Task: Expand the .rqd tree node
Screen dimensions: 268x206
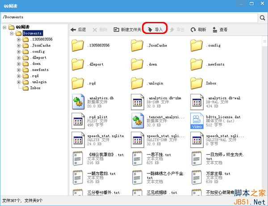Action: tap(19, 76)
